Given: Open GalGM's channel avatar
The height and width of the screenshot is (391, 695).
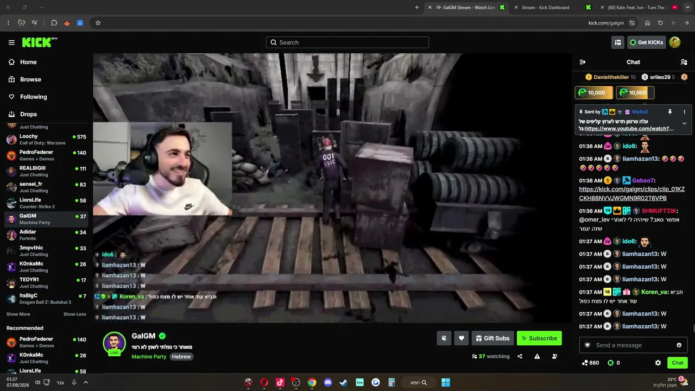Looking at the screenshot, I should pos(115,343).
